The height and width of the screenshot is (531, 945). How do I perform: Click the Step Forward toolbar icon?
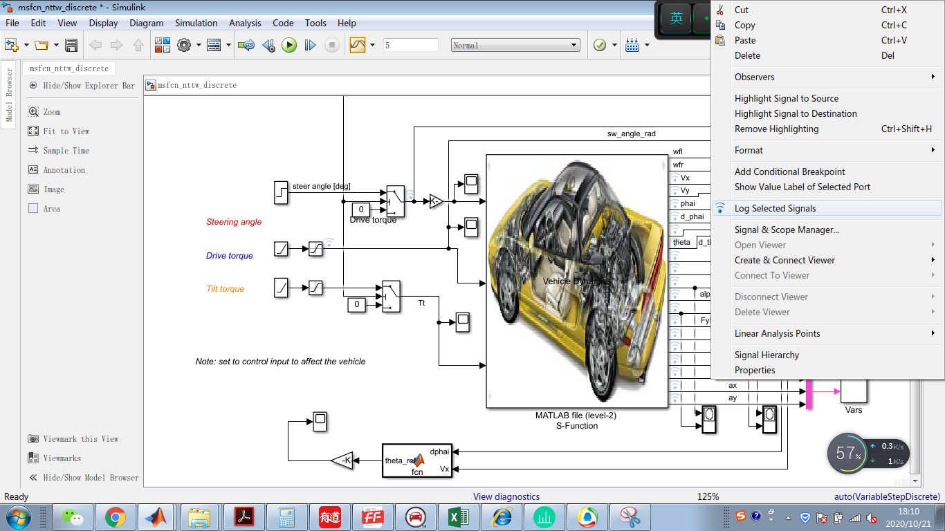tap(310, 46)
